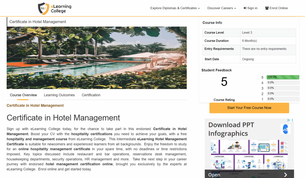Click the 2-star 0.0% rating bar

tap(283, 93)
